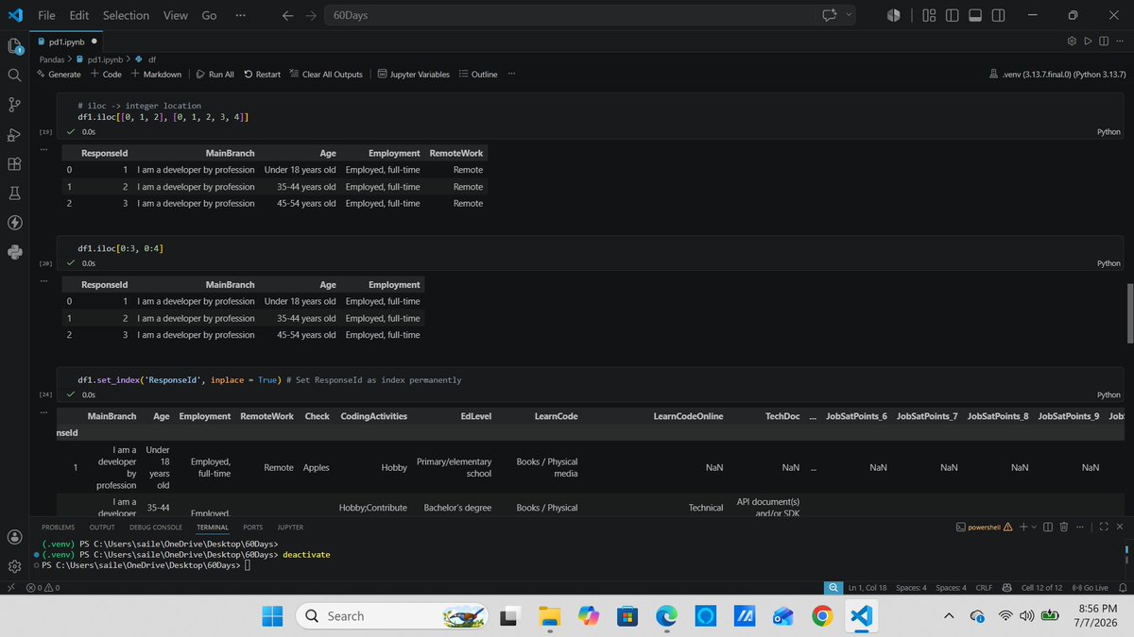
Task: Open the Manage gear in activity bar
Action: [14, 566]
